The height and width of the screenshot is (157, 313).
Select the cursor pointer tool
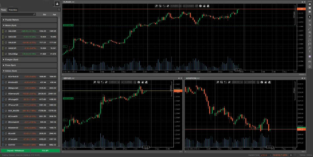[310, 17]
